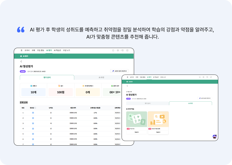Click the blue answer check icon for question 1
The height and width of the screenshot is (165, 232).
point(33,113)
